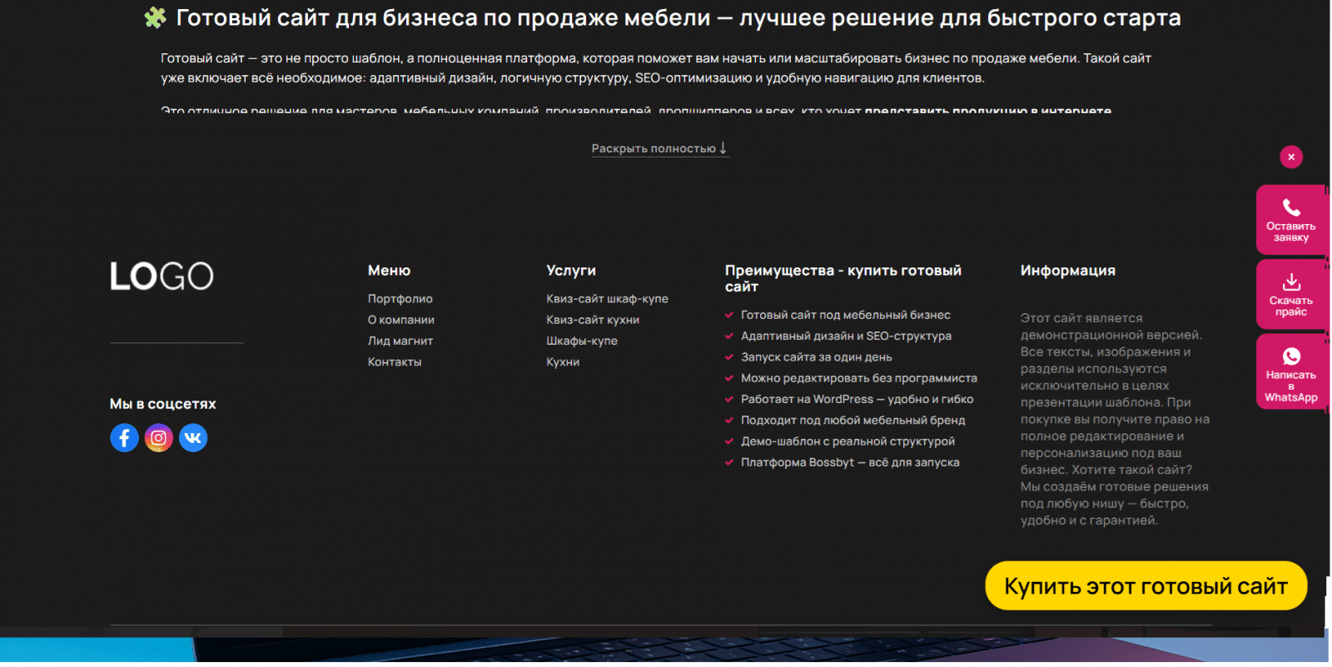Open 'Контакты' footer link
Image resolution: width=1332 pixels, height=667 pixels.
pyautogui.click(x=395, y=362)
